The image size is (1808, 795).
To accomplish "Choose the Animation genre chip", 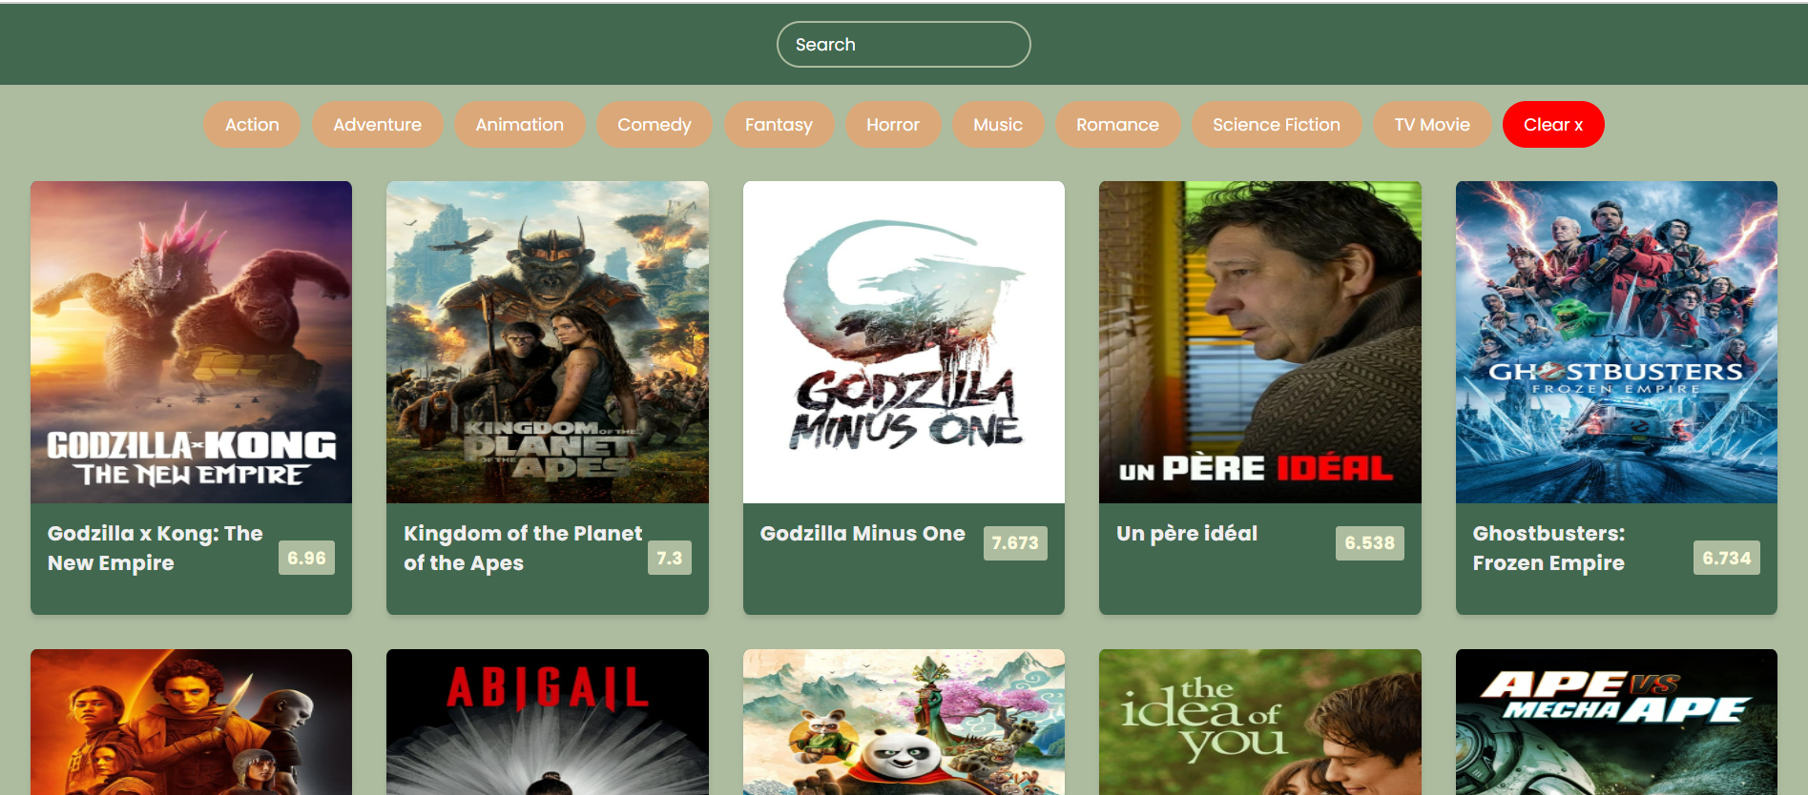I will coord(519,125).
